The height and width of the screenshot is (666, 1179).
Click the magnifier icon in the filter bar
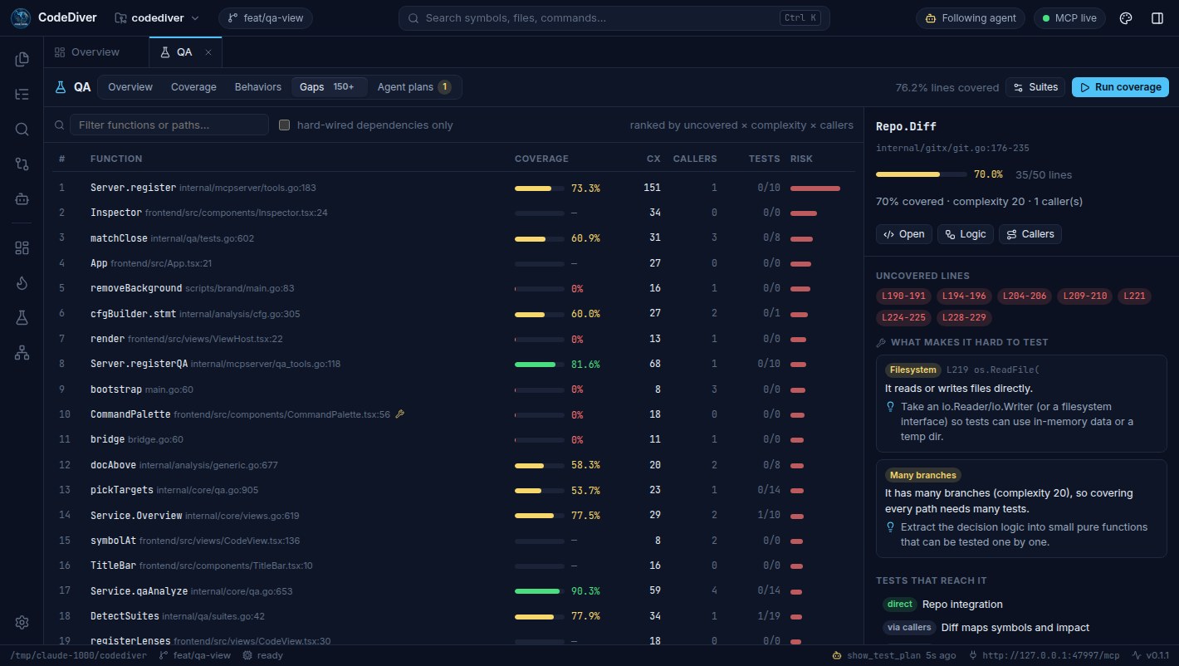pos(60,125)
